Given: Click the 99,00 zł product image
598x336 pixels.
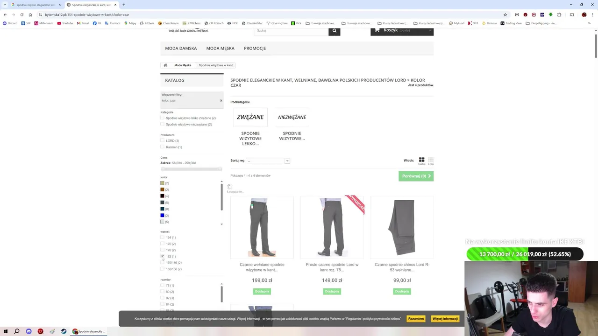Looking at the screenshot, I should click(402, 227).
